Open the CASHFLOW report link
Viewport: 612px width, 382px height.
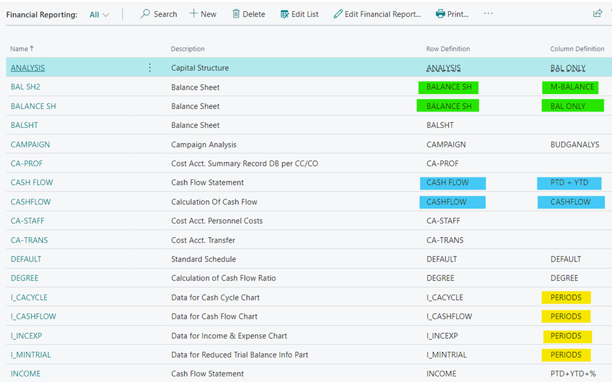coord(31,202)
